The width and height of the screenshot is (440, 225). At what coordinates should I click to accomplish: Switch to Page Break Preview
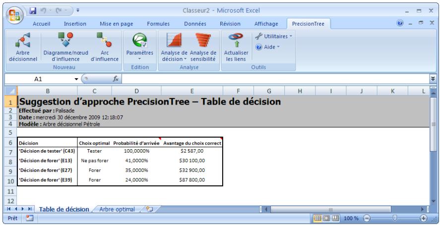click(336, 218)
